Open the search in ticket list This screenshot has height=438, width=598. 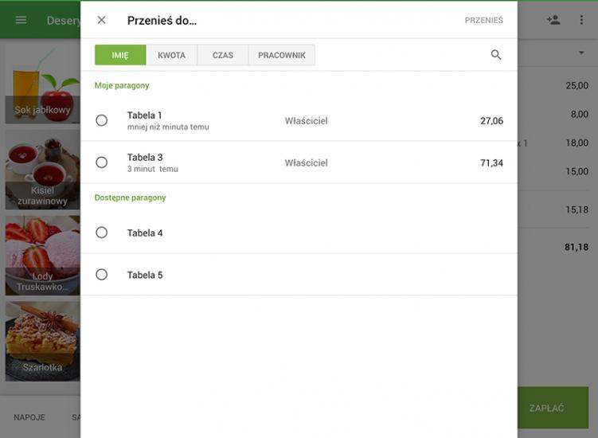496,55
